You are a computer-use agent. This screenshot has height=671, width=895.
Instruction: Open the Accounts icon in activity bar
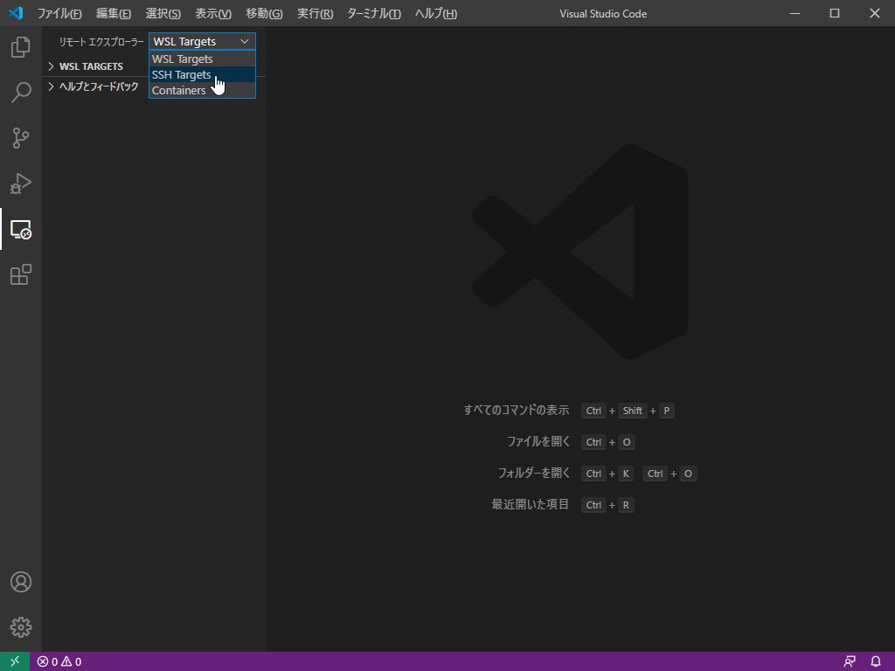click(x=21, y=582)
